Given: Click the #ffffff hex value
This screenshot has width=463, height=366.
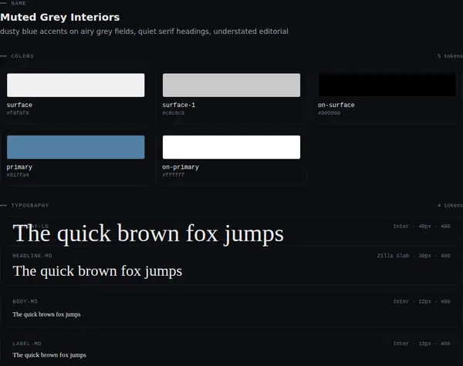Looking at the screenshot, I should (174, 175).
